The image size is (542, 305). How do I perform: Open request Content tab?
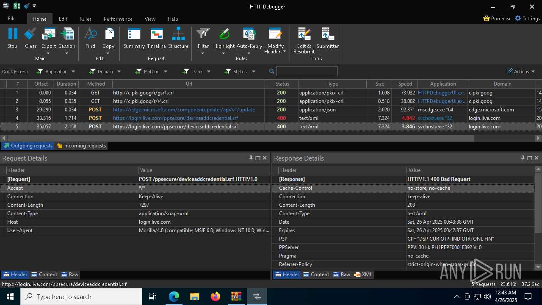(x=44, y=274)
